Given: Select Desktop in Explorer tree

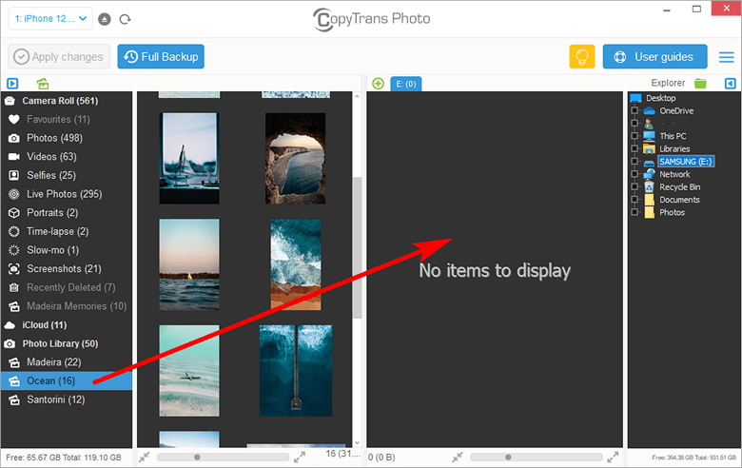Looking at the screenshot, I should (660, 98).
